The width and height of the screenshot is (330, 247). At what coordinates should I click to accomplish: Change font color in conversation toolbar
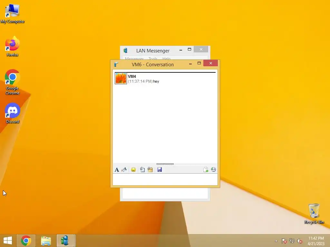(124, 170)
